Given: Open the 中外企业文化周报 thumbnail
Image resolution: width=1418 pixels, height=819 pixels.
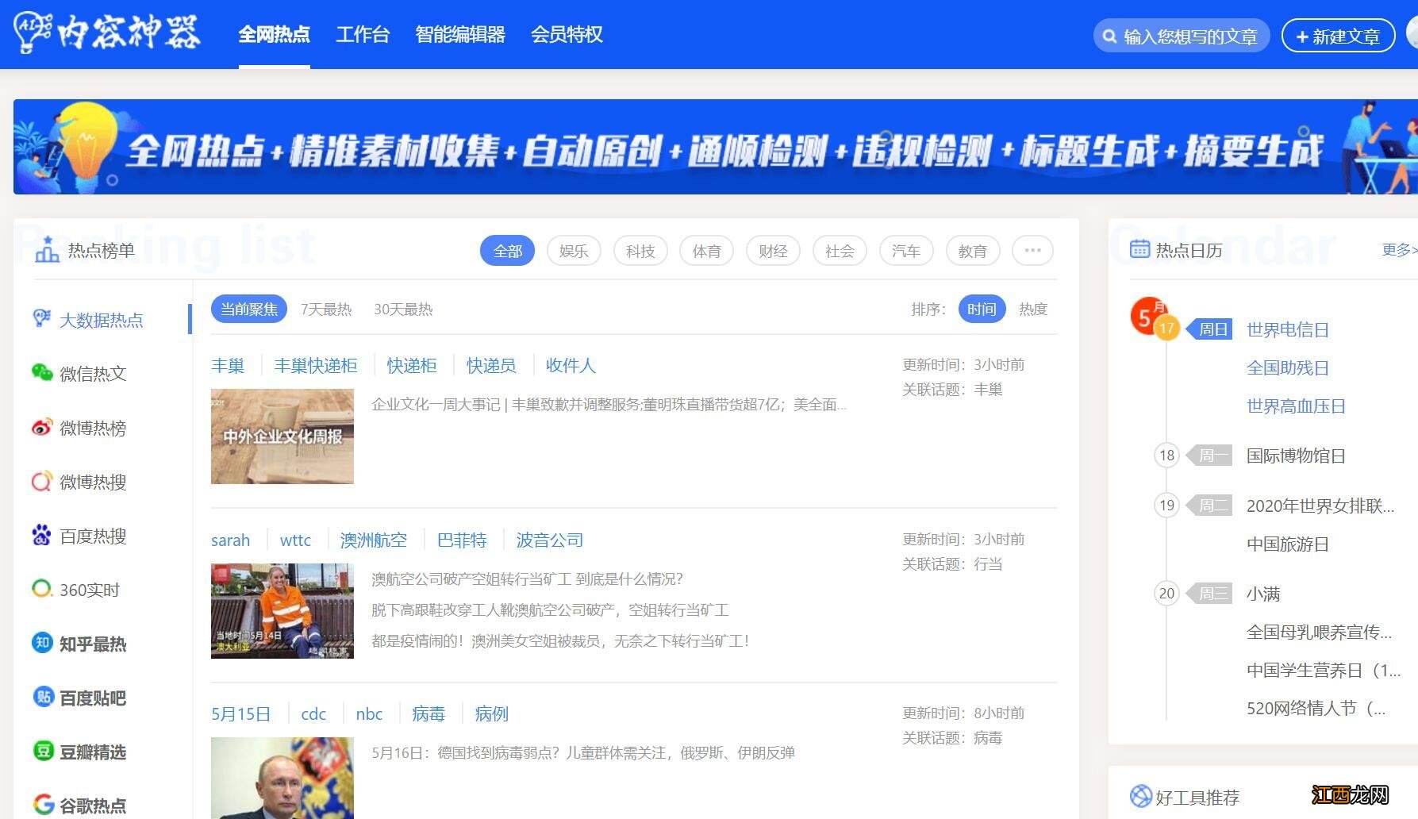Looking at the screenshot, I should coord(282,436).
